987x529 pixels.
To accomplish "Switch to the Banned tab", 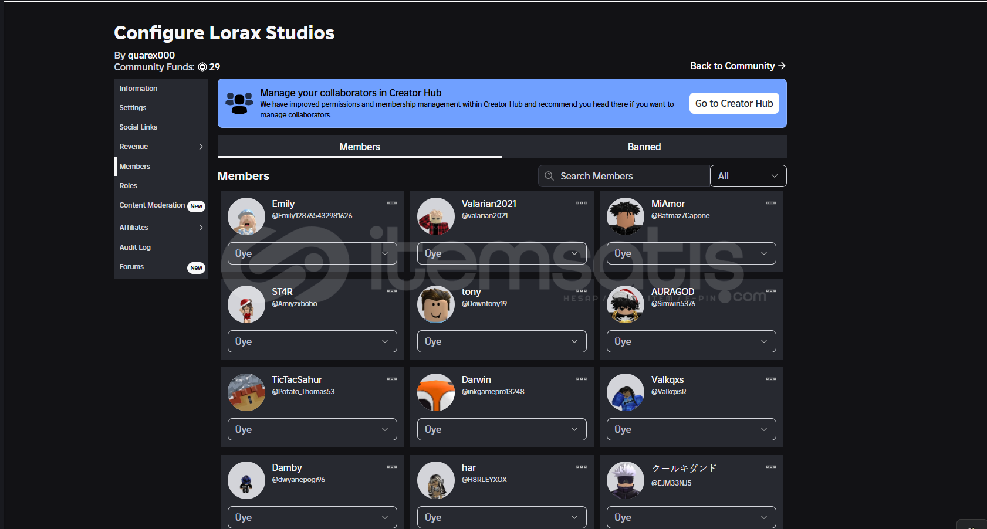I will tap(644, 147).
